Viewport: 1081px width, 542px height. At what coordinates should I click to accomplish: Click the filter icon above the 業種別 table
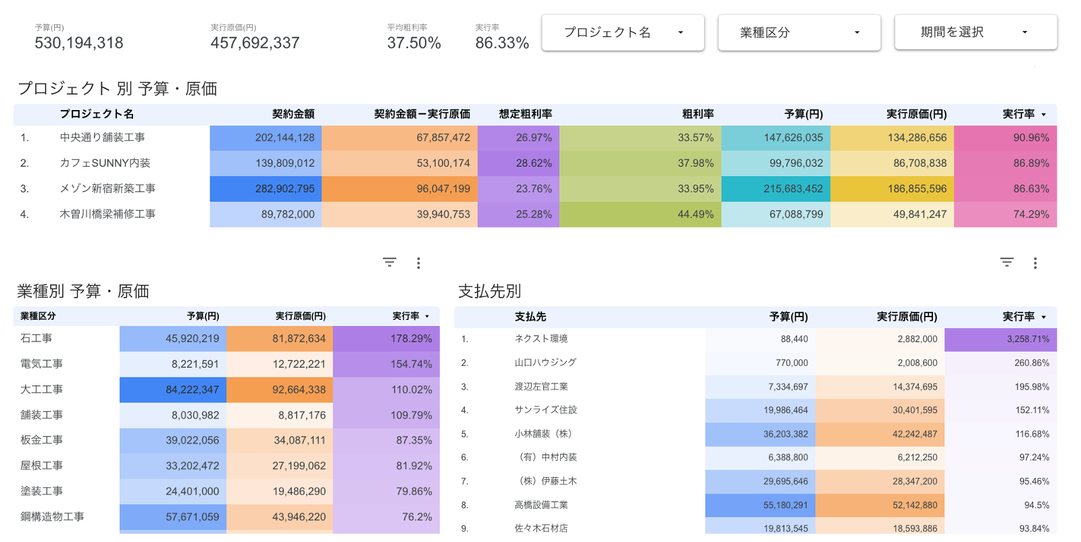[x=390, y=263]
